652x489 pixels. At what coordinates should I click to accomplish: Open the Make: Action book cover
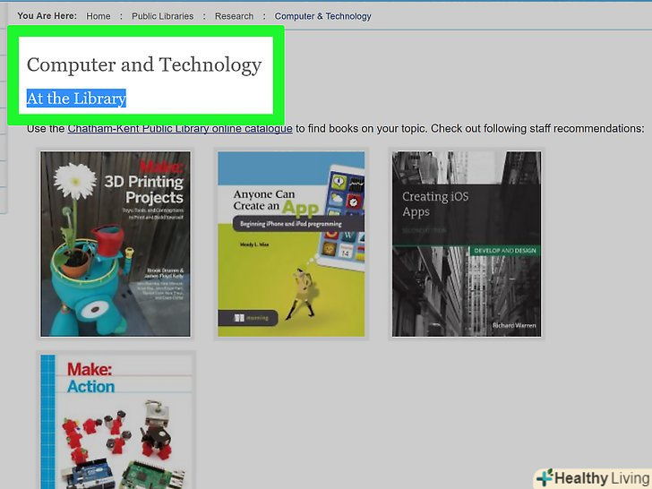pyautogui.click(x=116, y=422)
